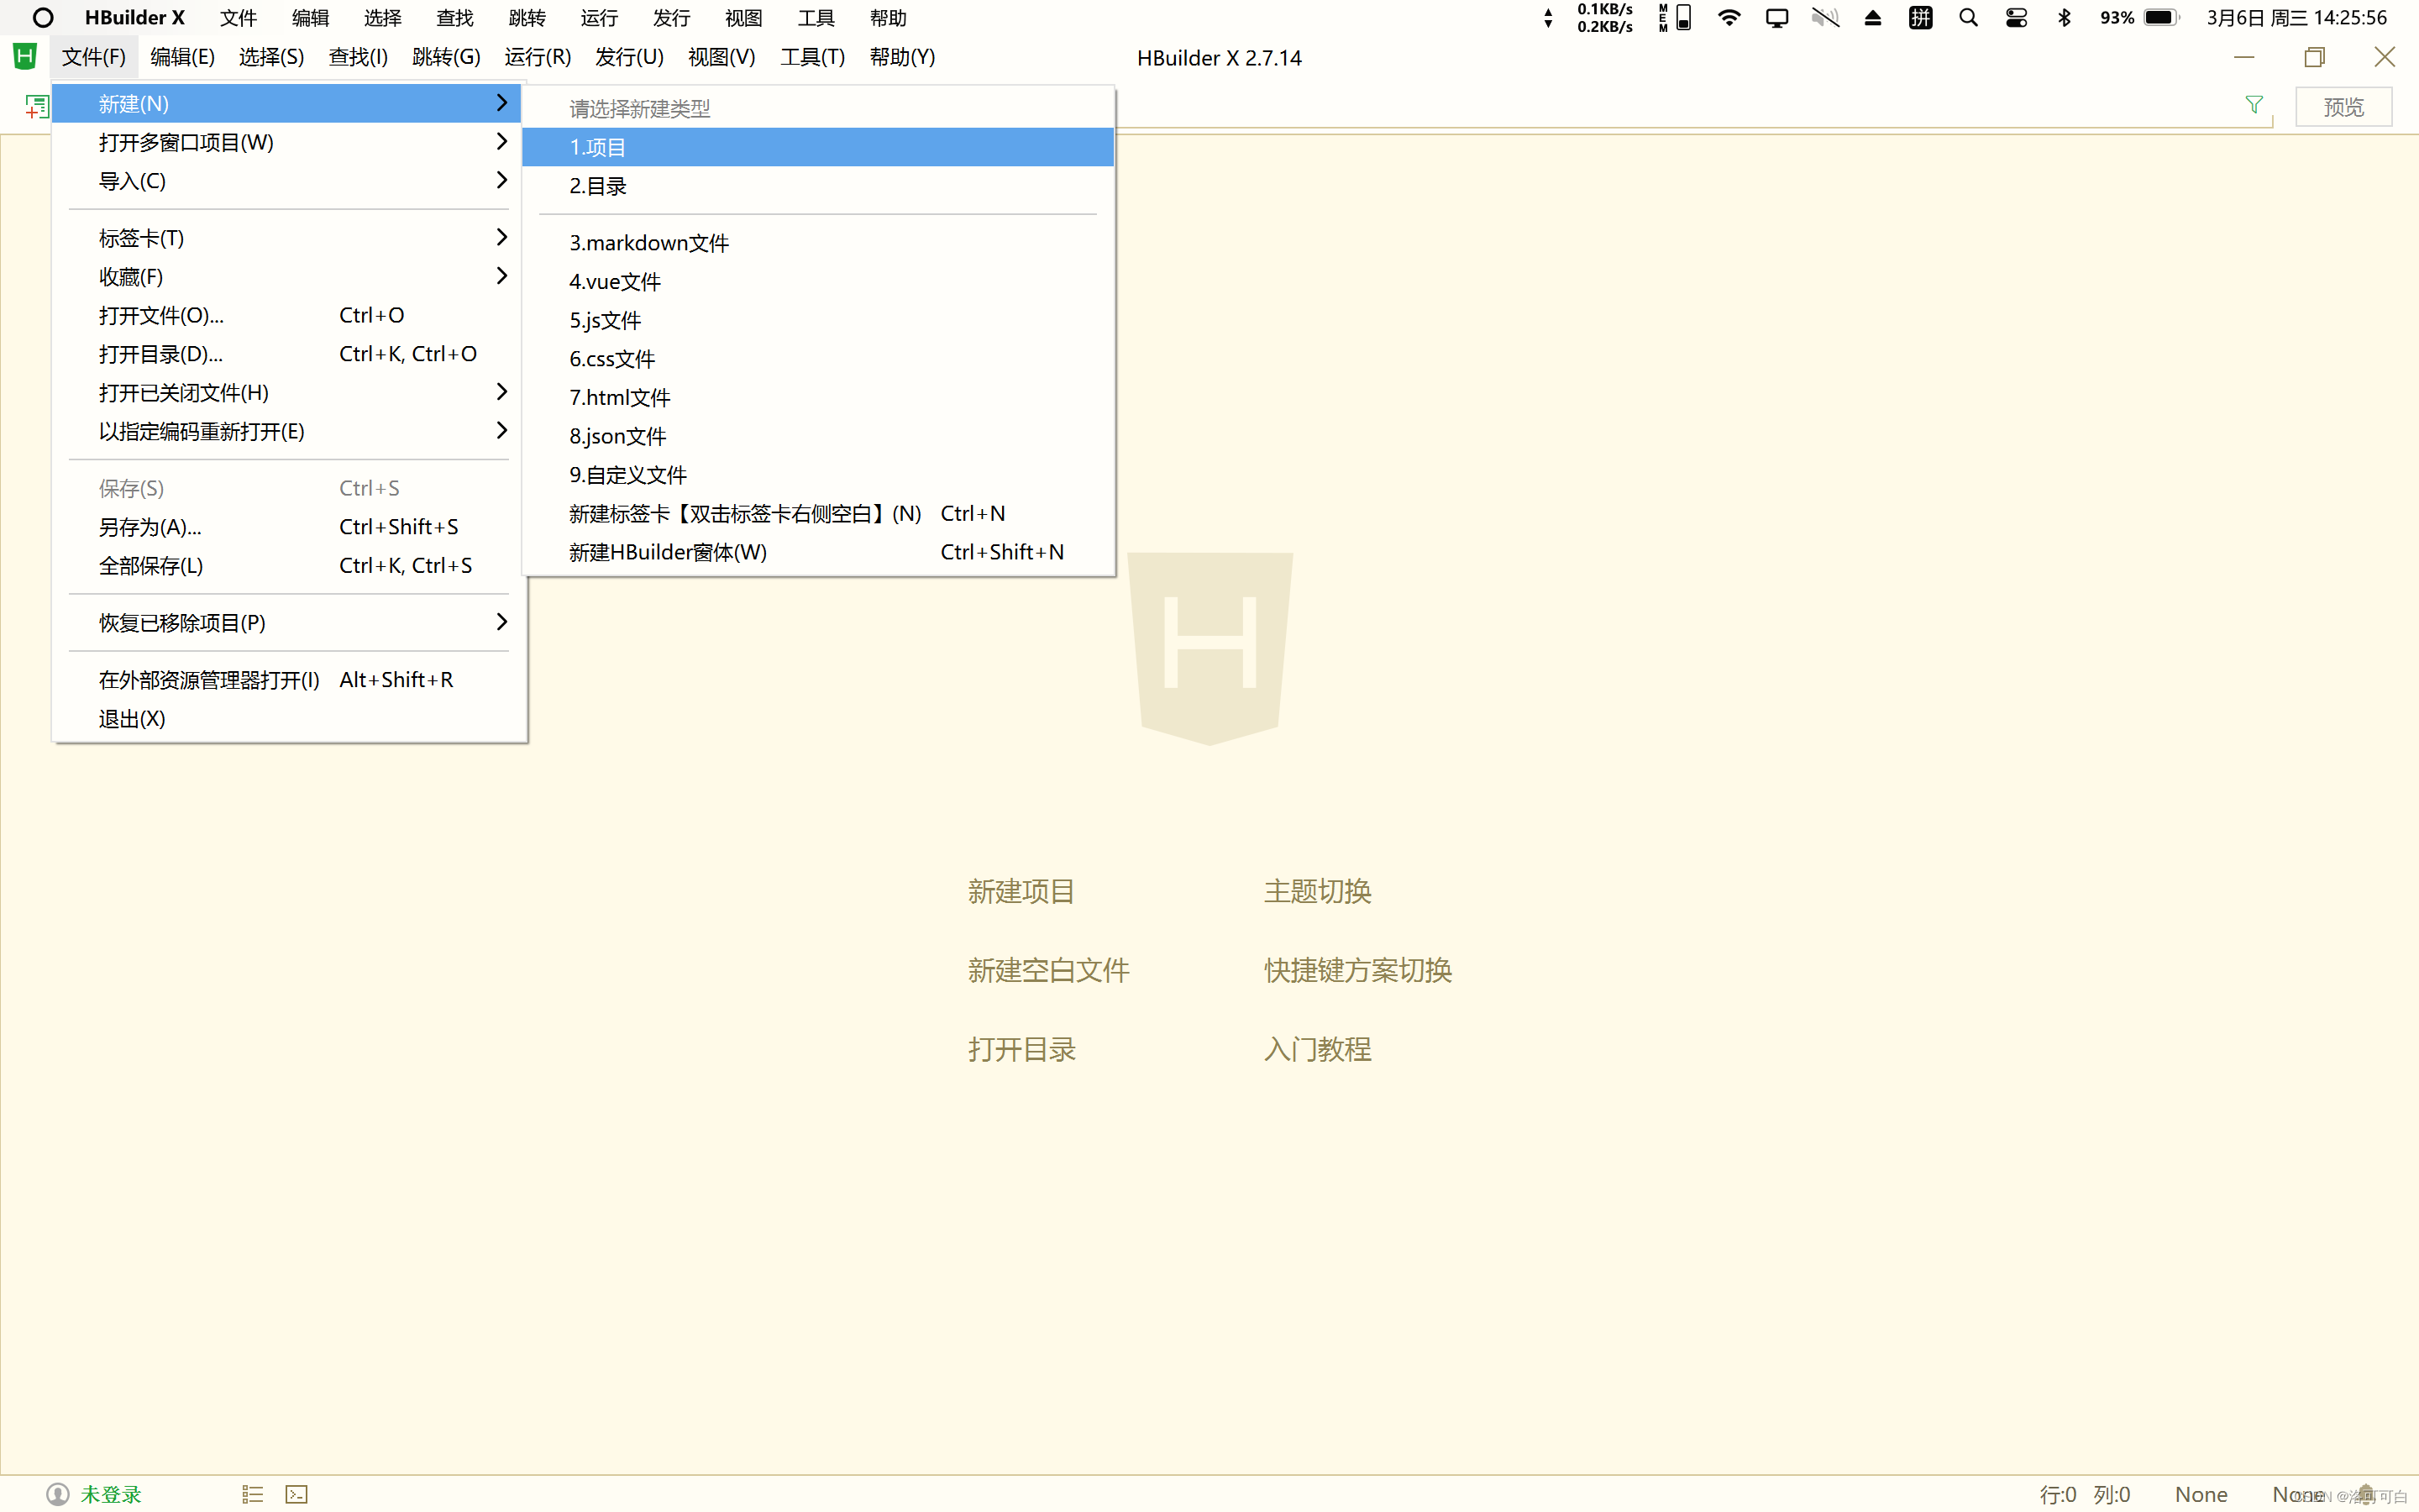Click the 未登录 user account icon
Screen dimensions: 2419x1512
coord(58,1493)
